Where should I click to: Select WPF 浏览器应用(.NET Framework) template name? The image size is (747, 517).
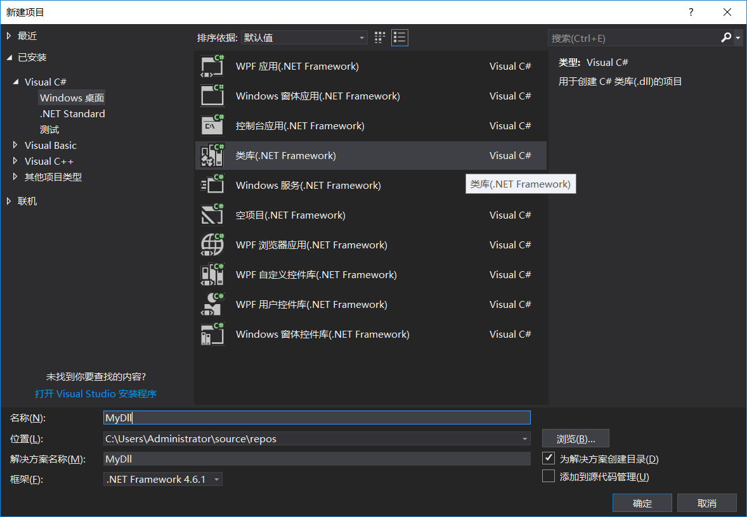(311, 245)
